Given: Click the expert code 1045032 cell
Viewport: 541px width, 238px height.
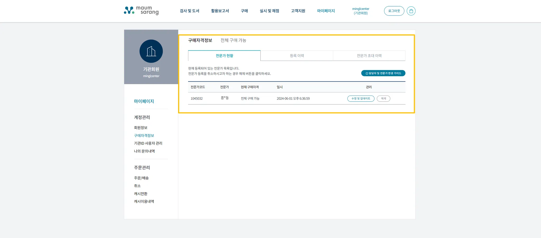Looking at the screenshot, I should click(x=197, y=99).
